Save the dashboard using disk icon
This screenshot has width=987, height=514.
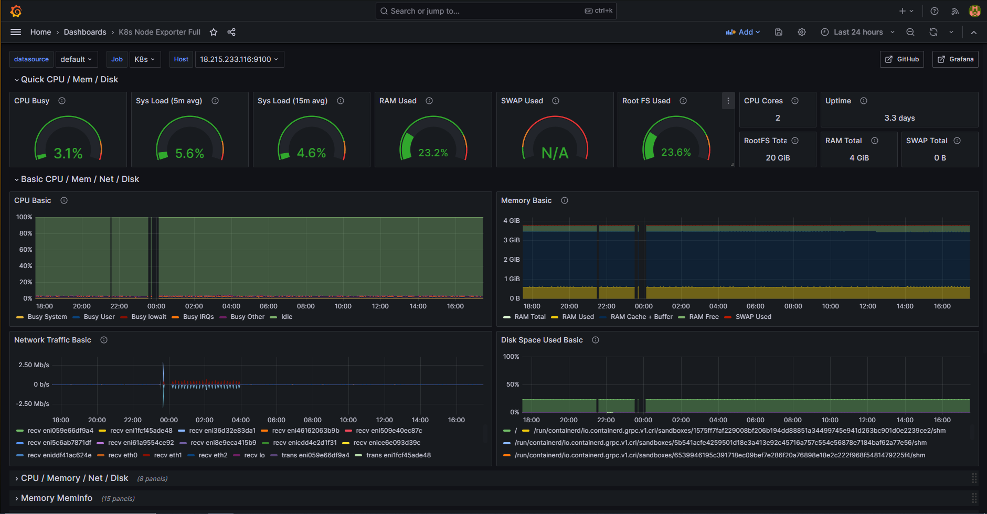779,32
